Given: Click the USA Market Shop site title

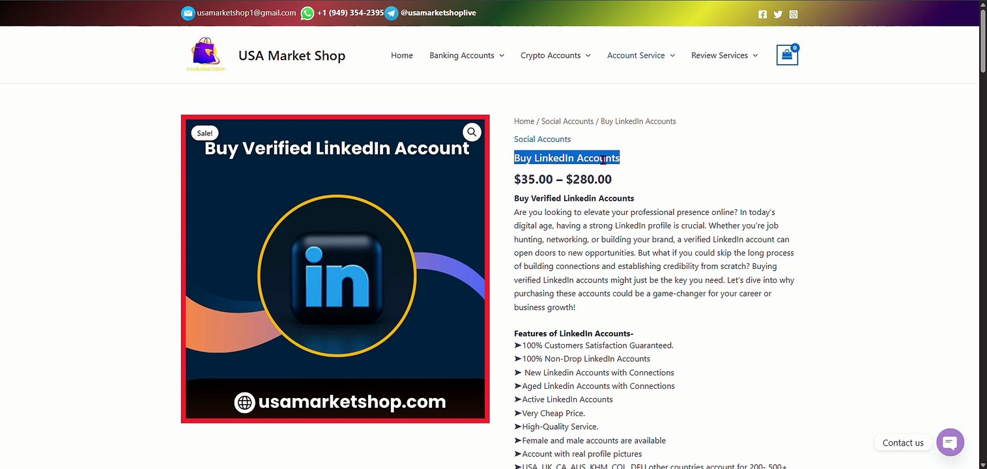Looking at the screenshot, I should pos(292,55).
